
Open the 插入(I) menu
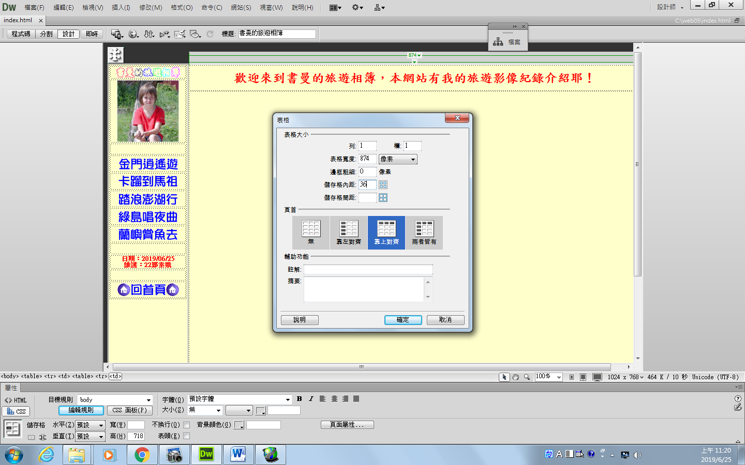coord(121,7)
